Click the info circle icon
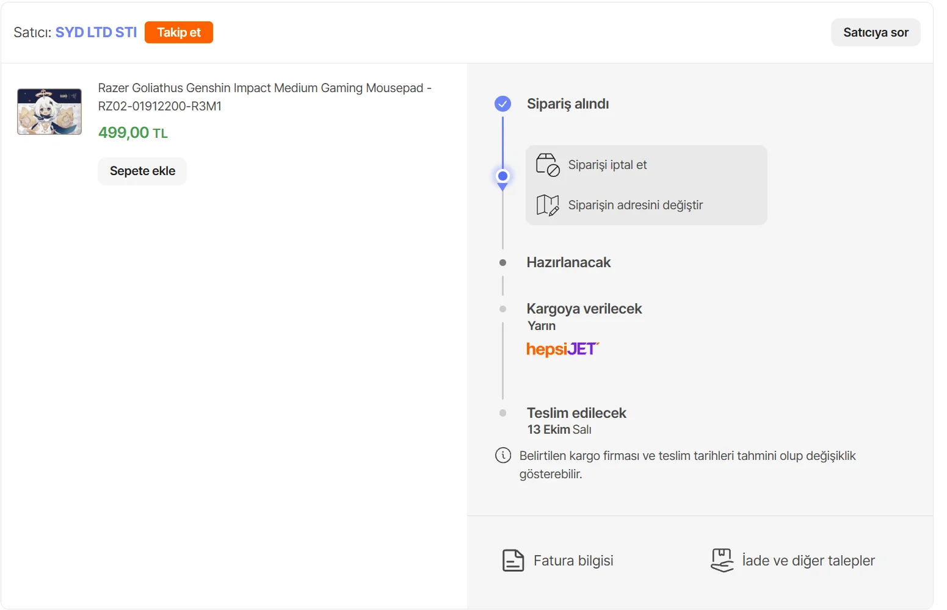The image size is (947, 610). [x=503, y=455]
